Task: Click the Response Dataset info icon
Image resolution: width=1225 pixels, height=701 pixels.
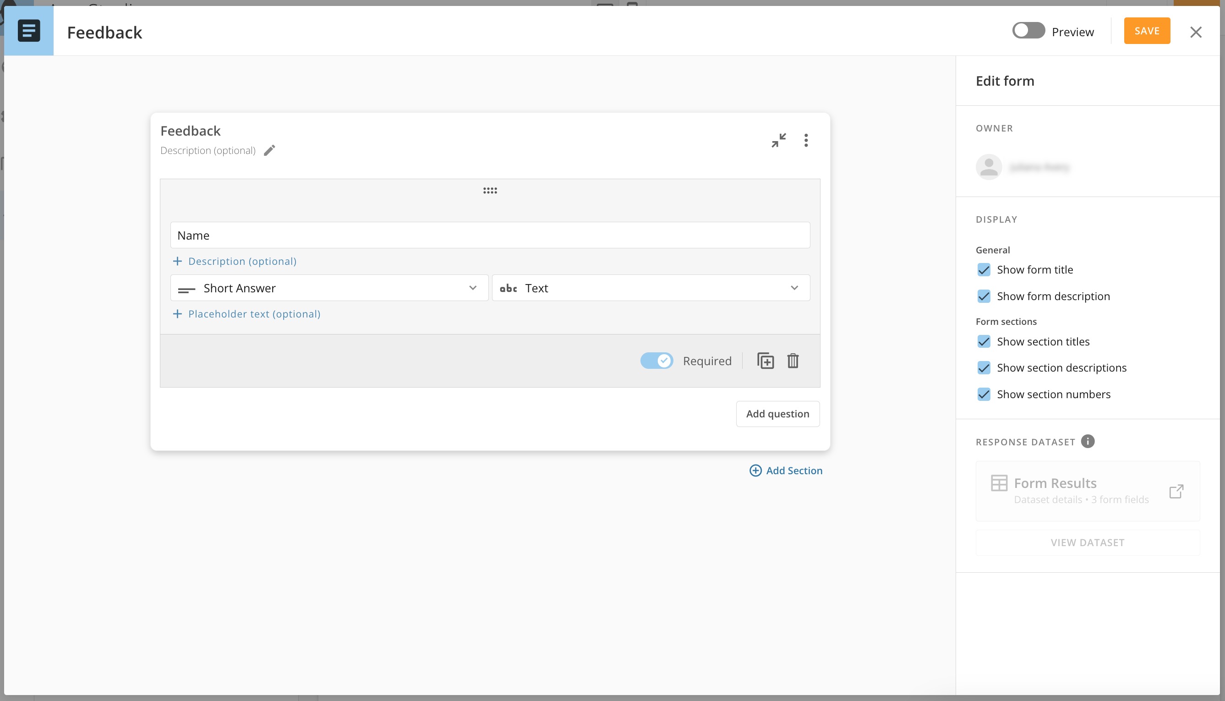Action: [x=1088, y=442]
